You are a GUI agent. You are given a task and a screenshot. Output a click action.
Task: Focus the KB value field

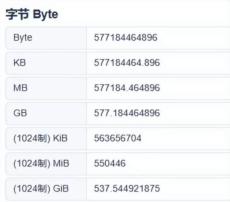[158, 63]
